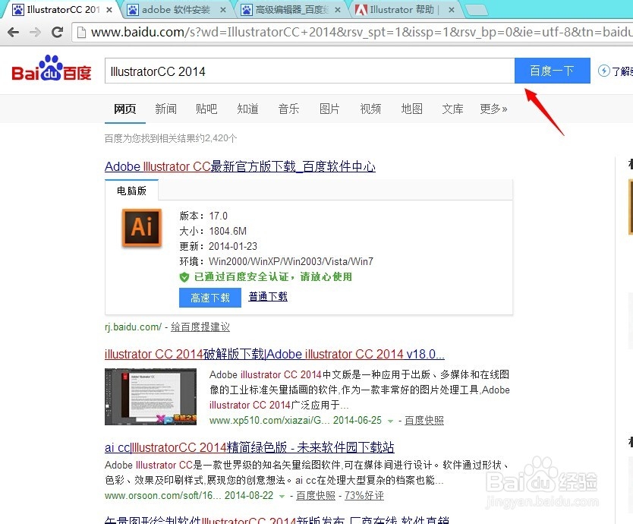This screenshot has width=633, height=524.
Task: Close the Illustrator 帮助 tab
Action: click(452, 10)
